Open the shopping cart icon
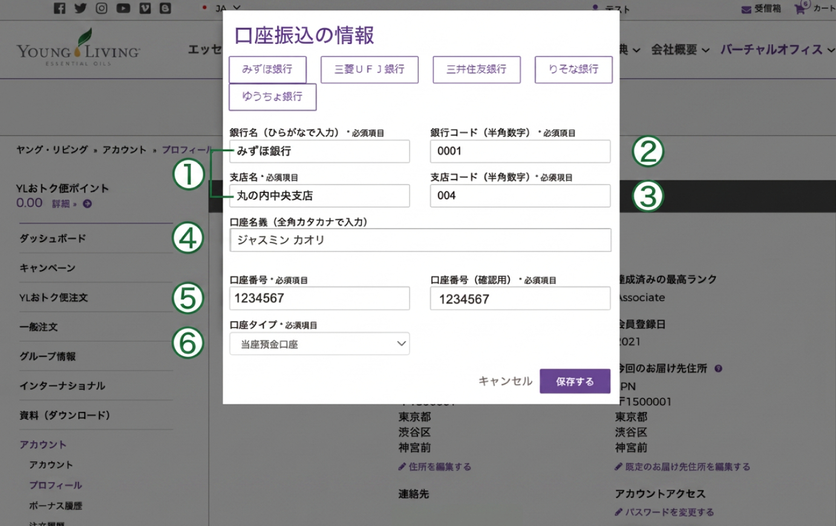This screenshot has width=836, height=526. pos(801,8)
